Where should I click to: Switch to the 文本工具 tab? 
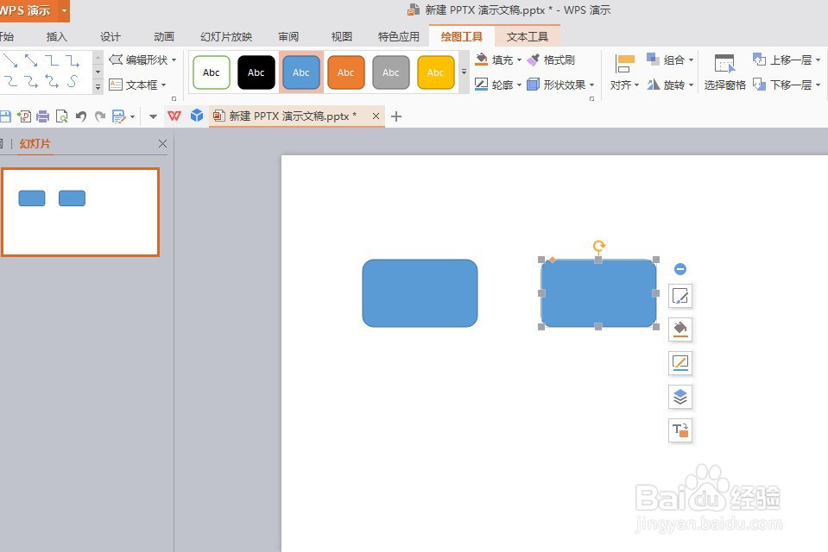pos(528,36)
